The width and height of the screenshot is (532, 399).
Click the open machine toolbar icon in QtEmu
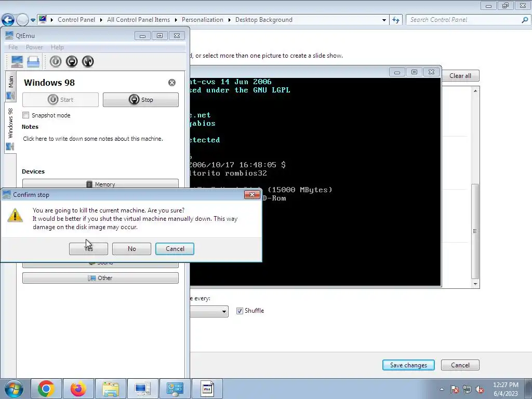coord(33,61)
